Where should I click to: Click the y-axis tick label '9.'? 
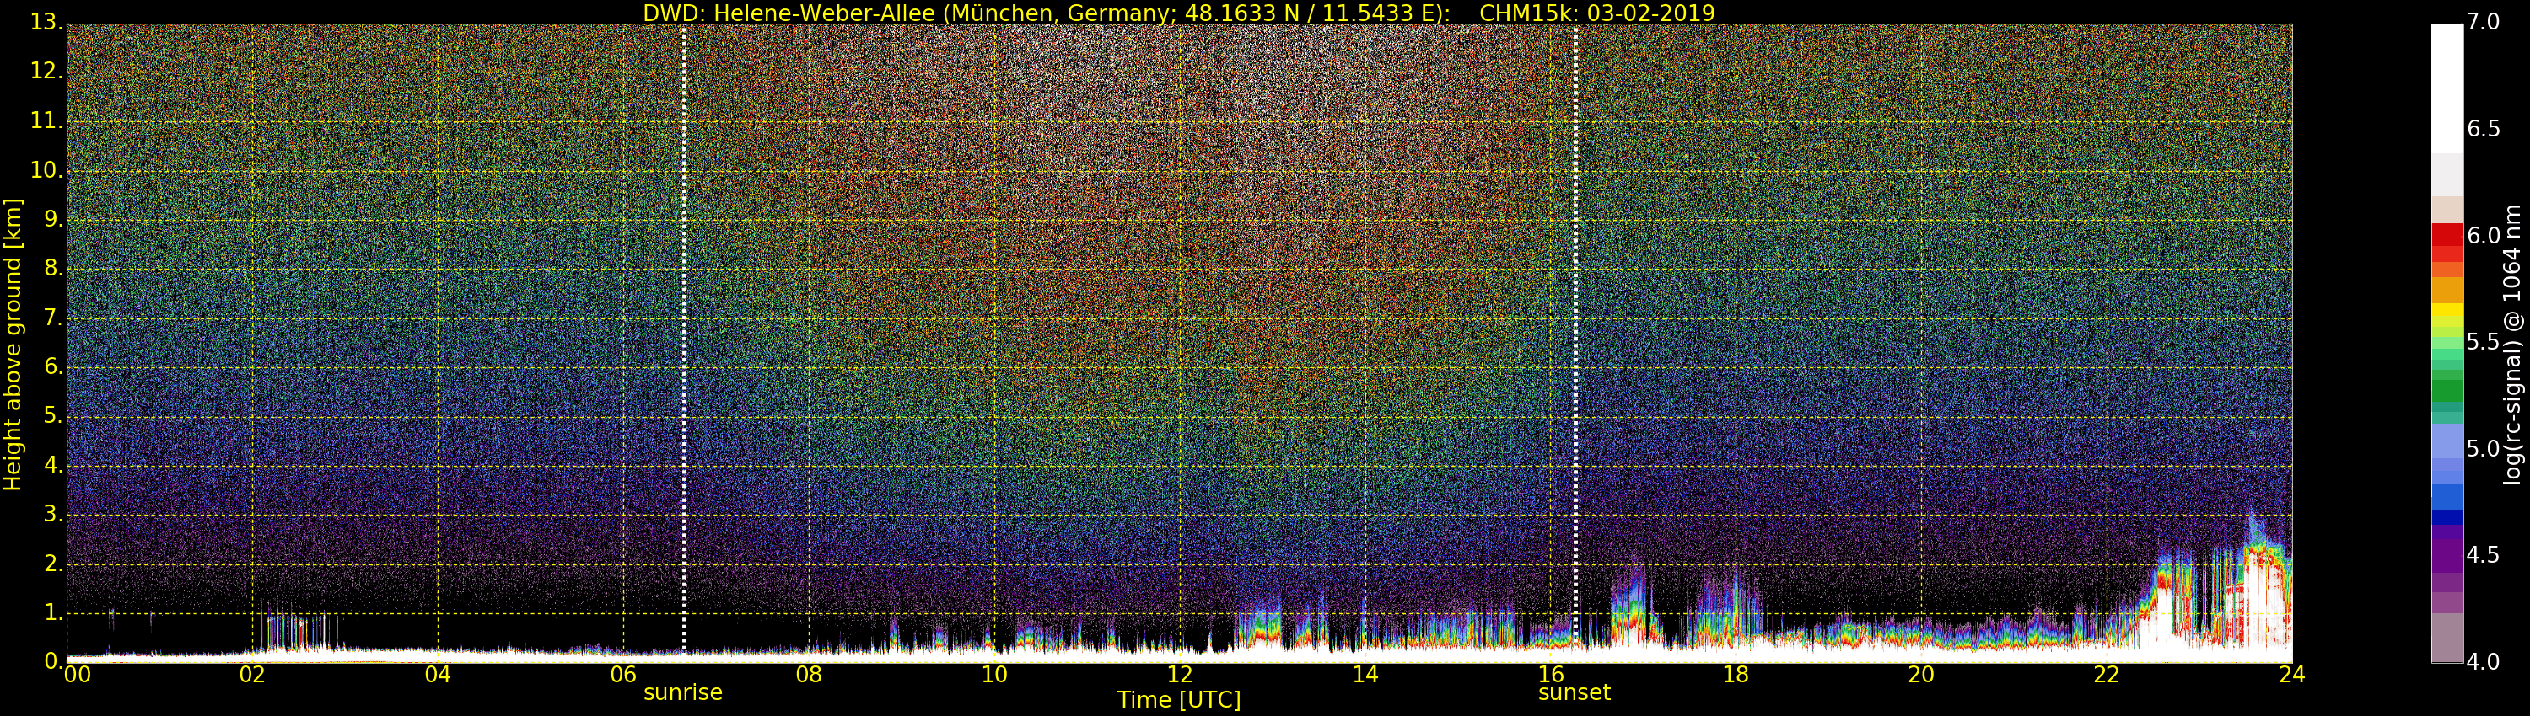click(x=53, y=219)
